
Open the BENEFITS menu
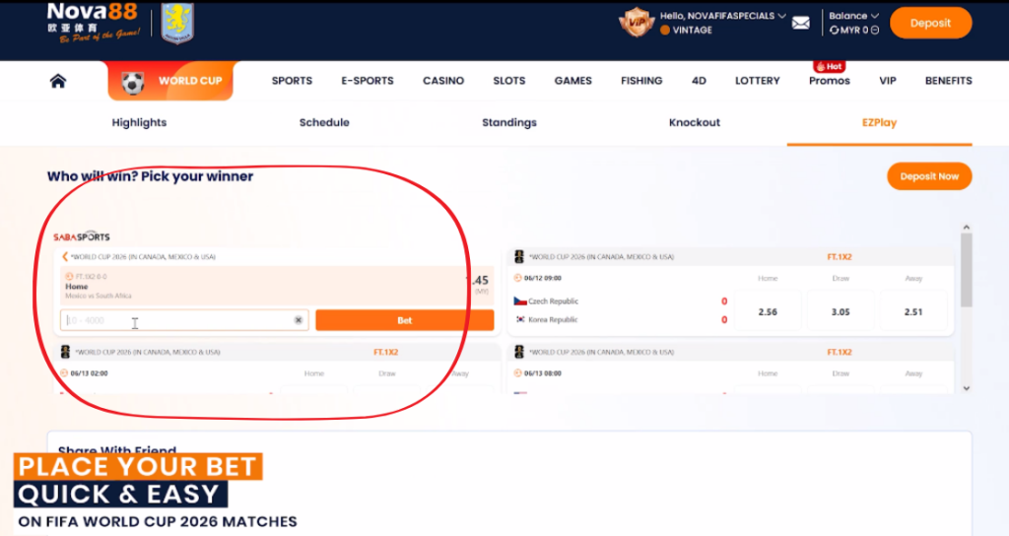click(949, 81)
